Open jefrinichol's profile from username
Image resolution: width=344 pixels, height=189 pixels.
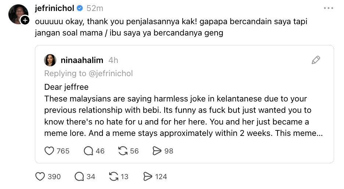point(54,8)
